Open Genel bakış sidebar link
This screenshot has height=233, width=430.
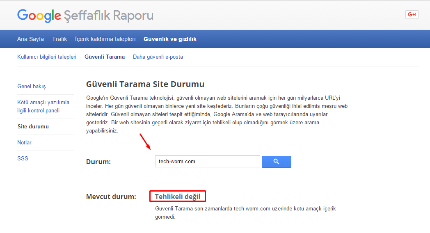point(32,86)
